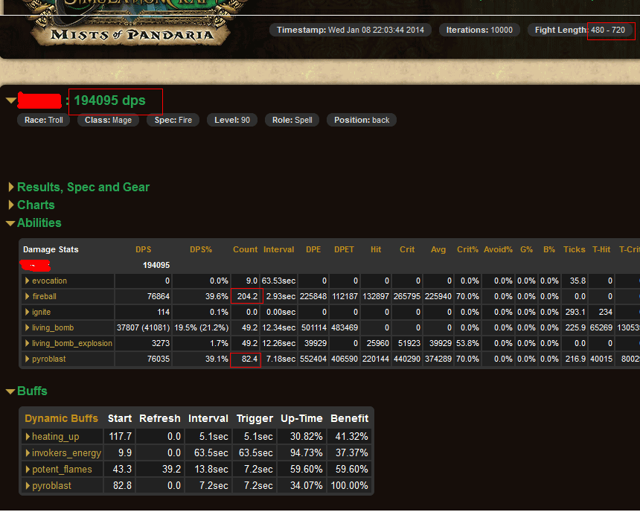The image size is (640, 512).
Task: Click pyroblast DPS value 76035
Action: coord(159,359)
